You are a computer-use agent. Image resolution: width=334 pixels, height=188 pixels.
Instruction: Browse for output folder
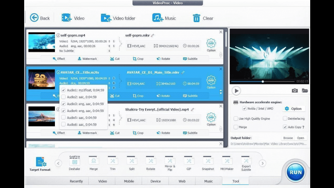(x=288, y=138)
